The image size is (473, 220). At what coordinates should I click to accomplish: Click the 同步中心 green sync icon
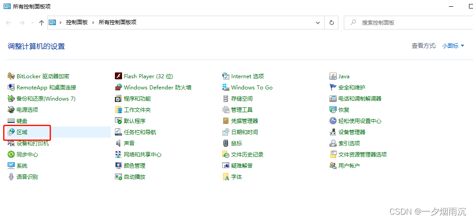click(11, 155)
